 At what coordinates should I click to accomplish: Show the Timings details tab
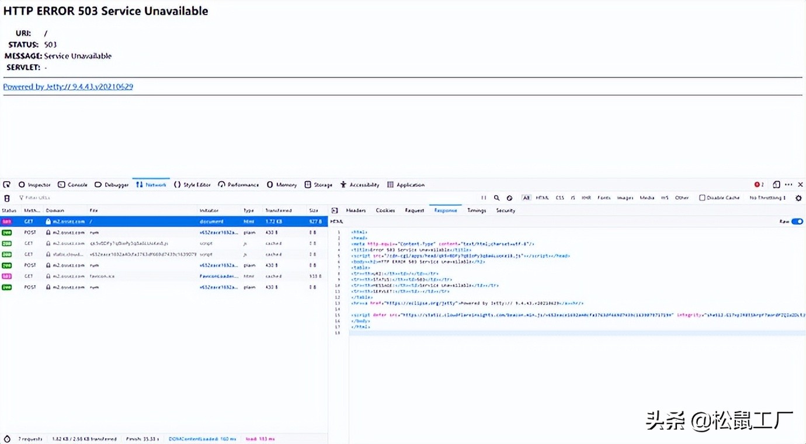tap(477, 210)
